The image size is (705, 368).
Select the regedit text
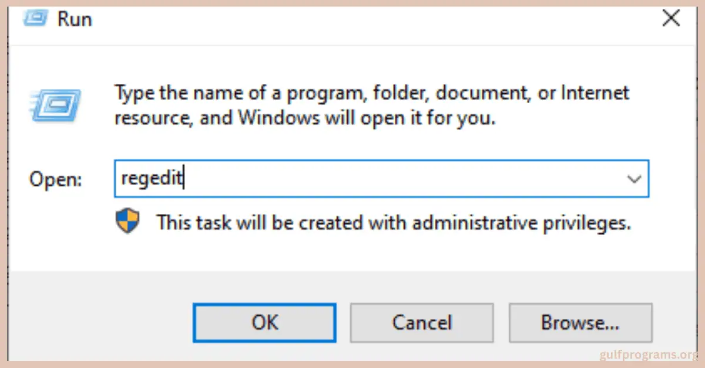(x=151, y=178)
